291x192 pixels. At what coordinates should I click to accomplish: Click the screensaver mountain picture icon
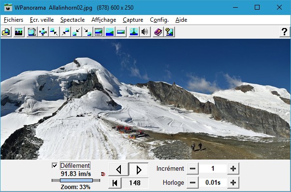coord(19,32)
